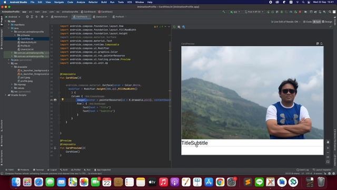Open the Android view selector dropdown
The image size is (337, 190).
point(13,17)
